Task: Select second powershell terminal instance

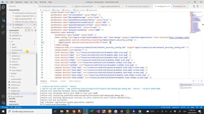Action: [191, 88]
